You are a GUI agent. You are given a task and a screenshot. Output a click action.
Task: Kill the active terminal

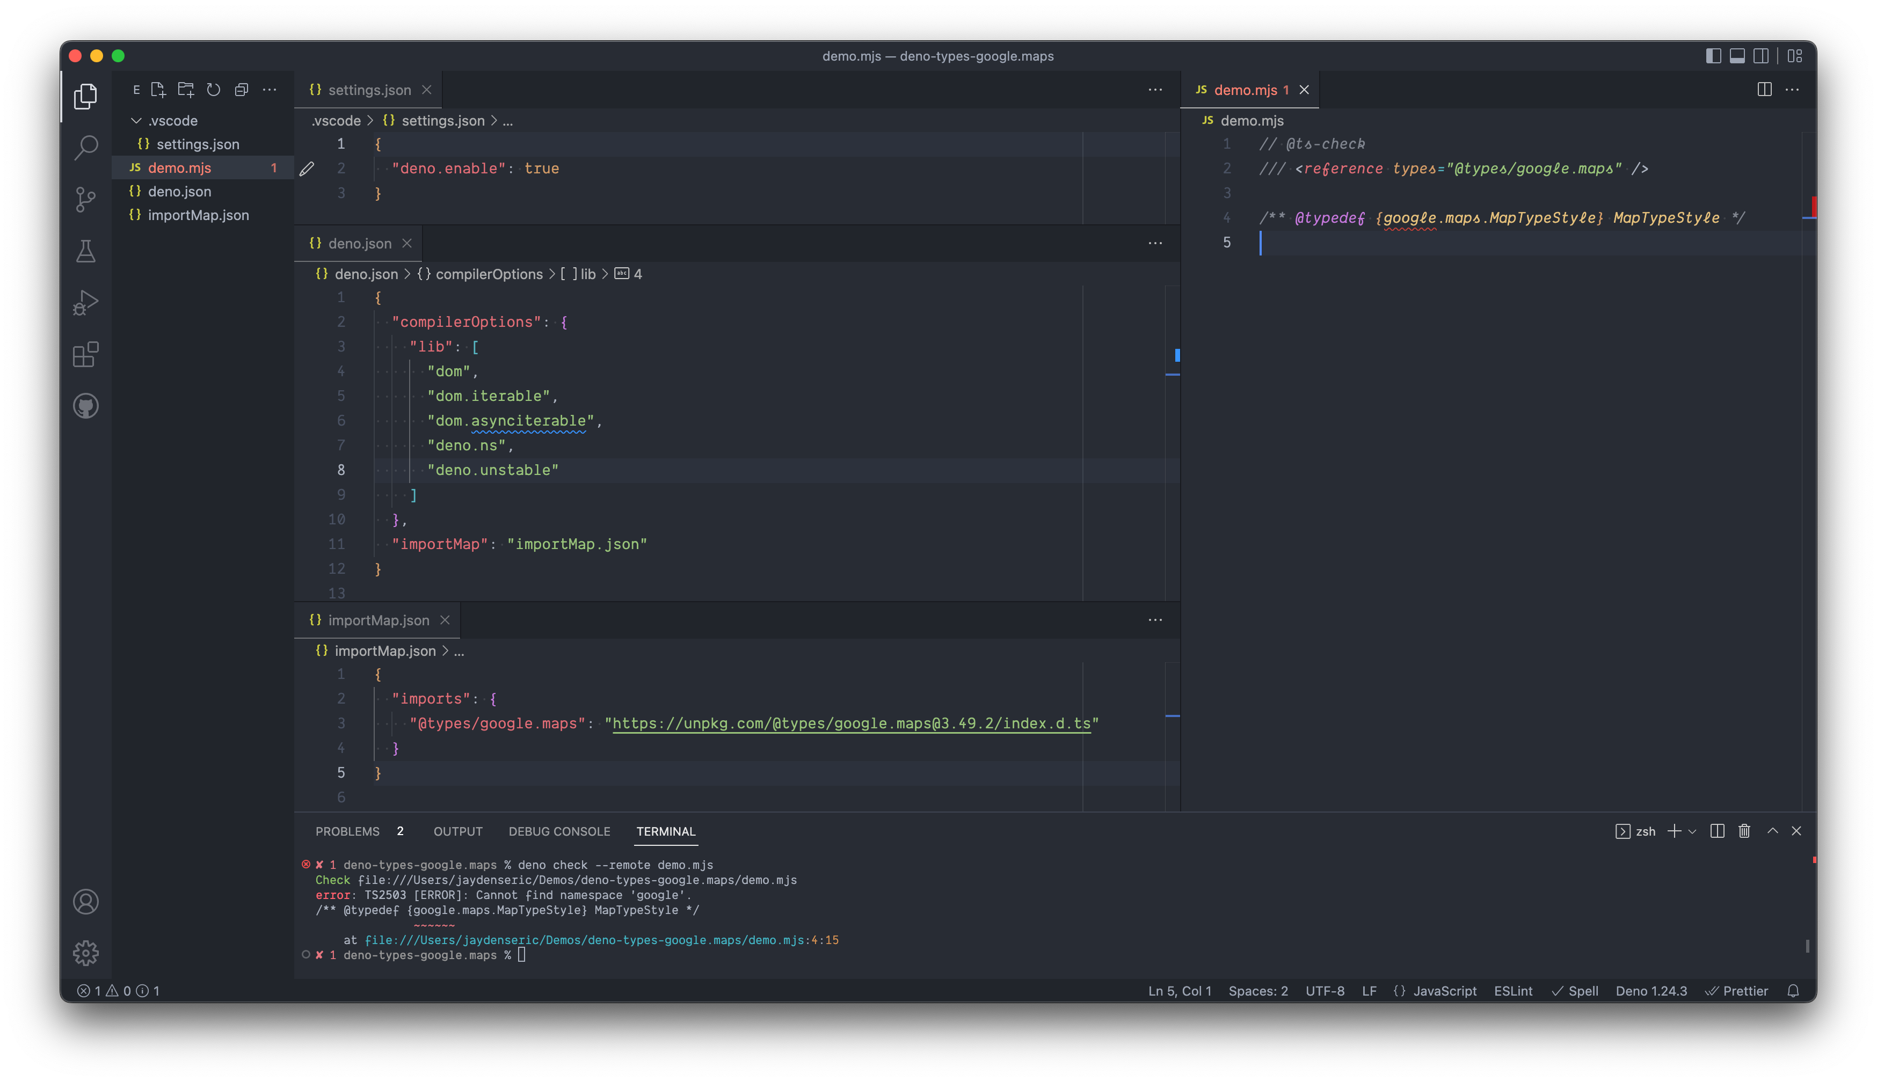click(x=1745, y=831)
